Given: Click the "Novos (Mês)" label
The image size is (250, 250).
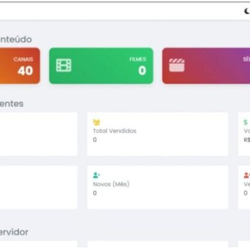Looking at the screenshot, I should click(111, 184).
